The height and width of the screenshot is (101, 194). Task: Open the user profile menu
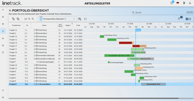pyautogui.click(x=190, y=3)
